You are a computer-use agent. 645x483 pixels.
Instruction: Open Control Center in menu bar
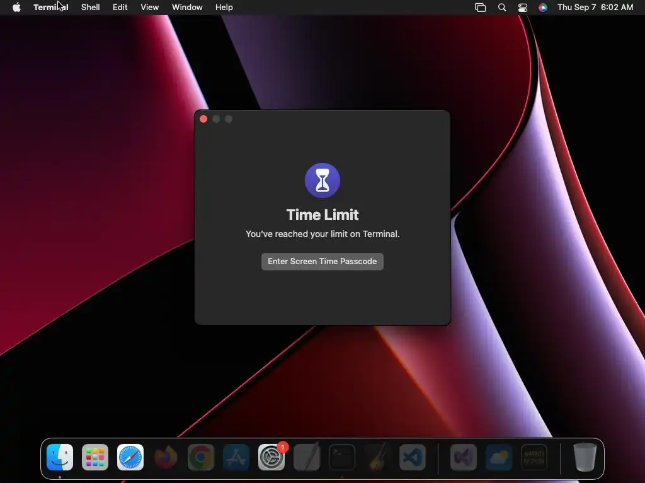tap(522, 8)
